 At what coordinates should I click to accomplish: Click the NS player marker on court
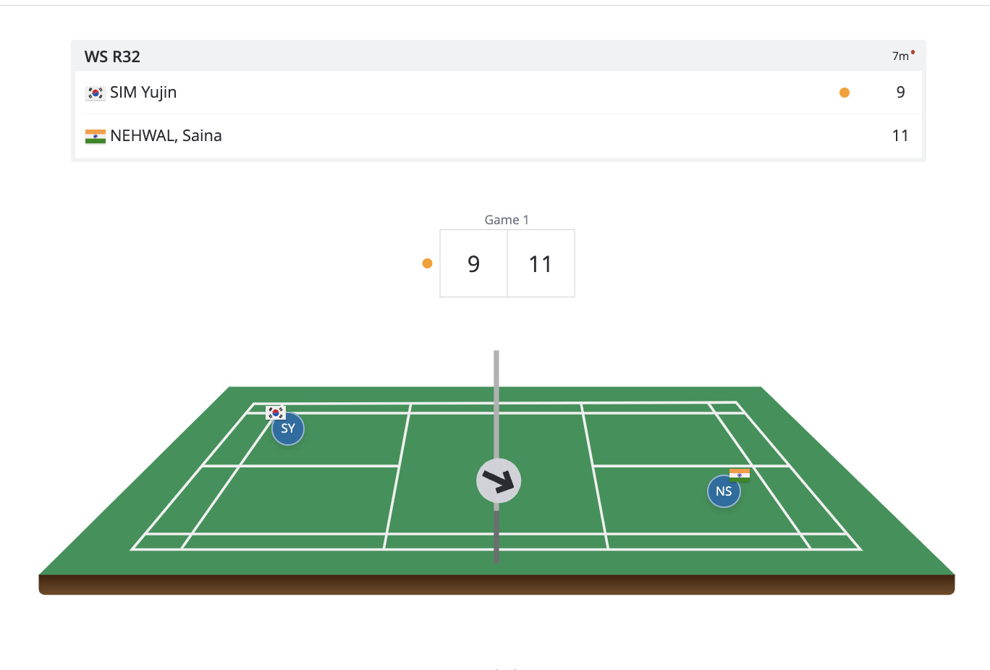724,492
